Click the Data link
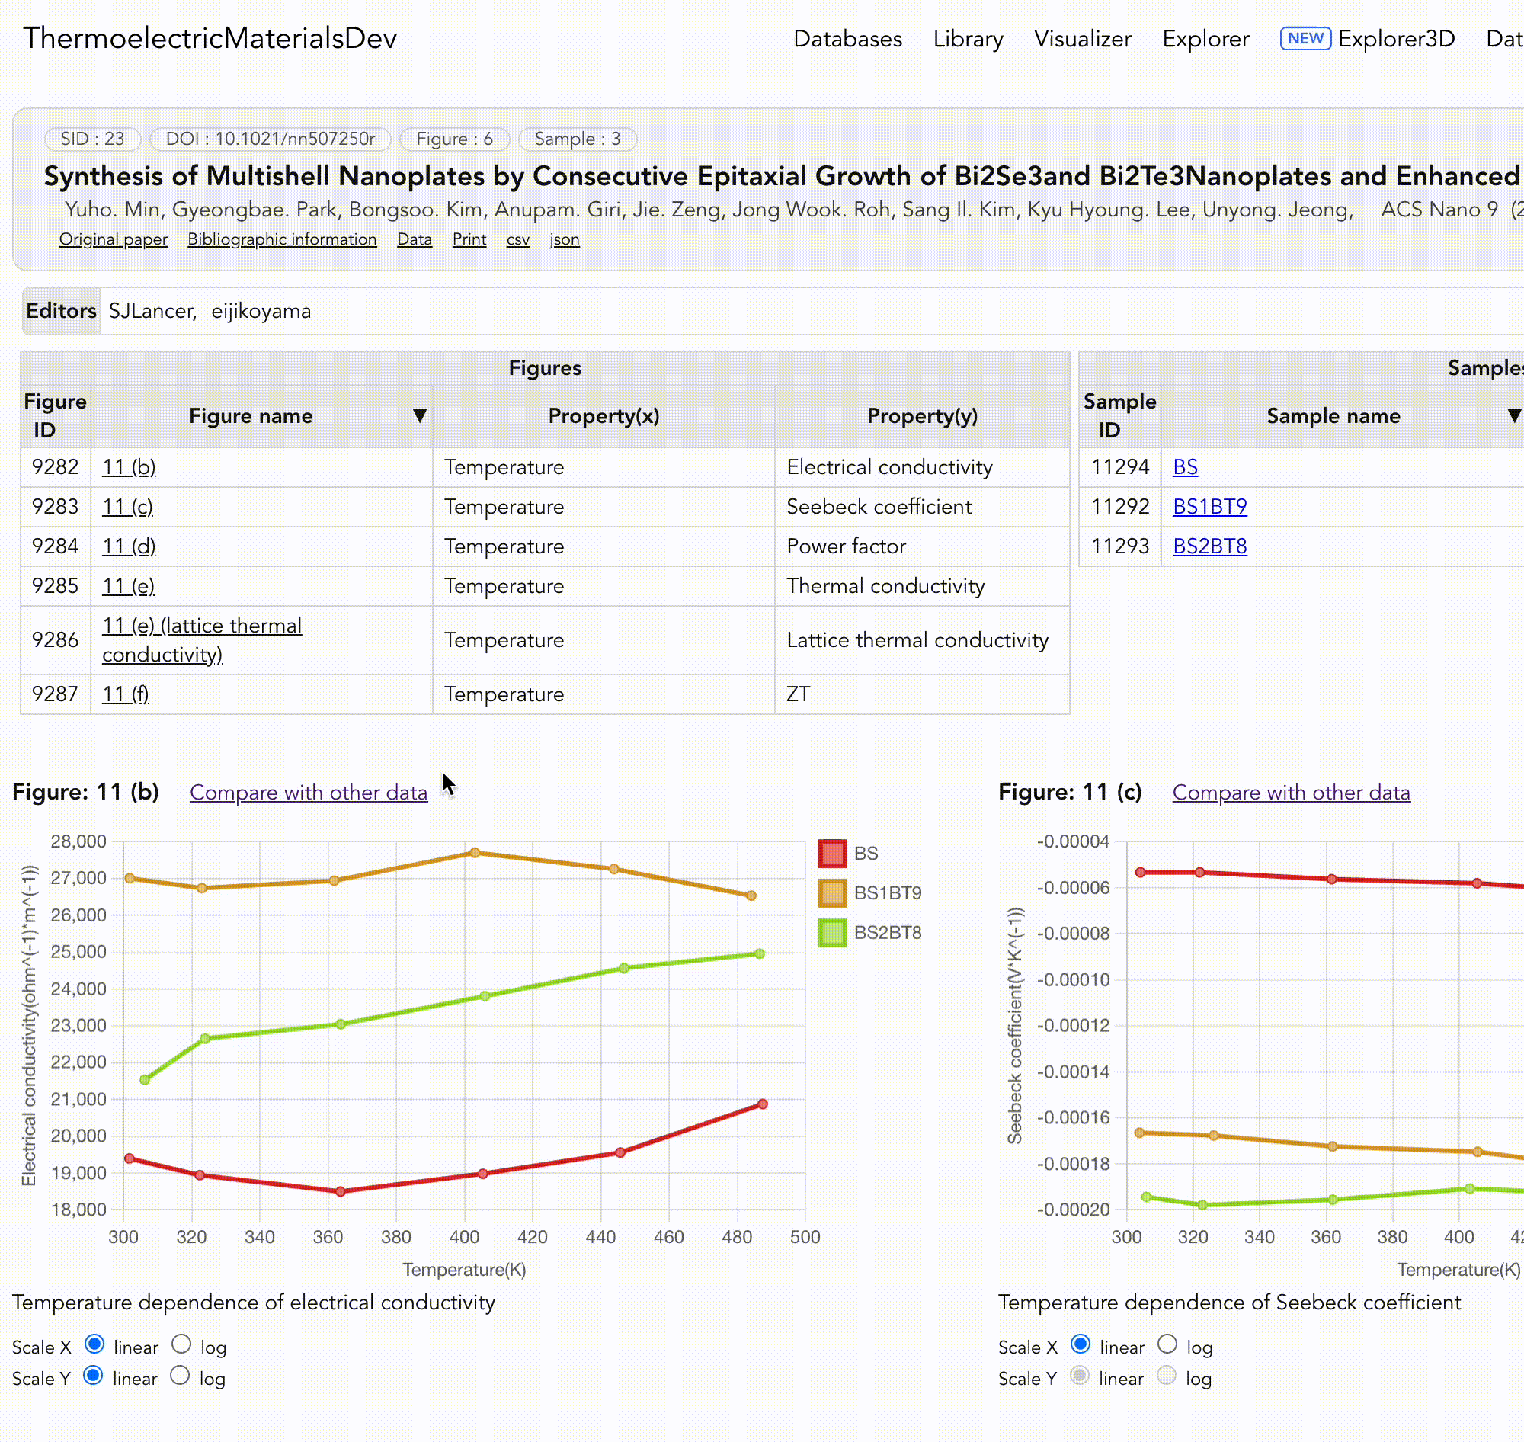This screenshot has height=1442, width=1524. tap(415, 240)
